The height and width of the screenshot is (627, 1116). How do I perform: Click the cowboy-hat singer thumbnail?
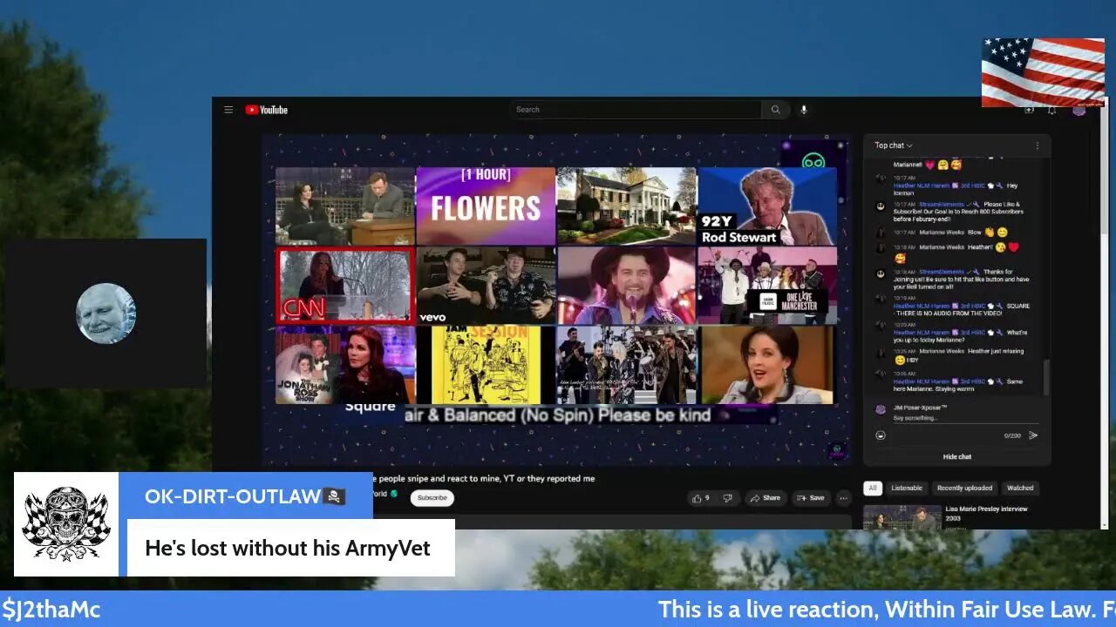click(x=627, y=285)
